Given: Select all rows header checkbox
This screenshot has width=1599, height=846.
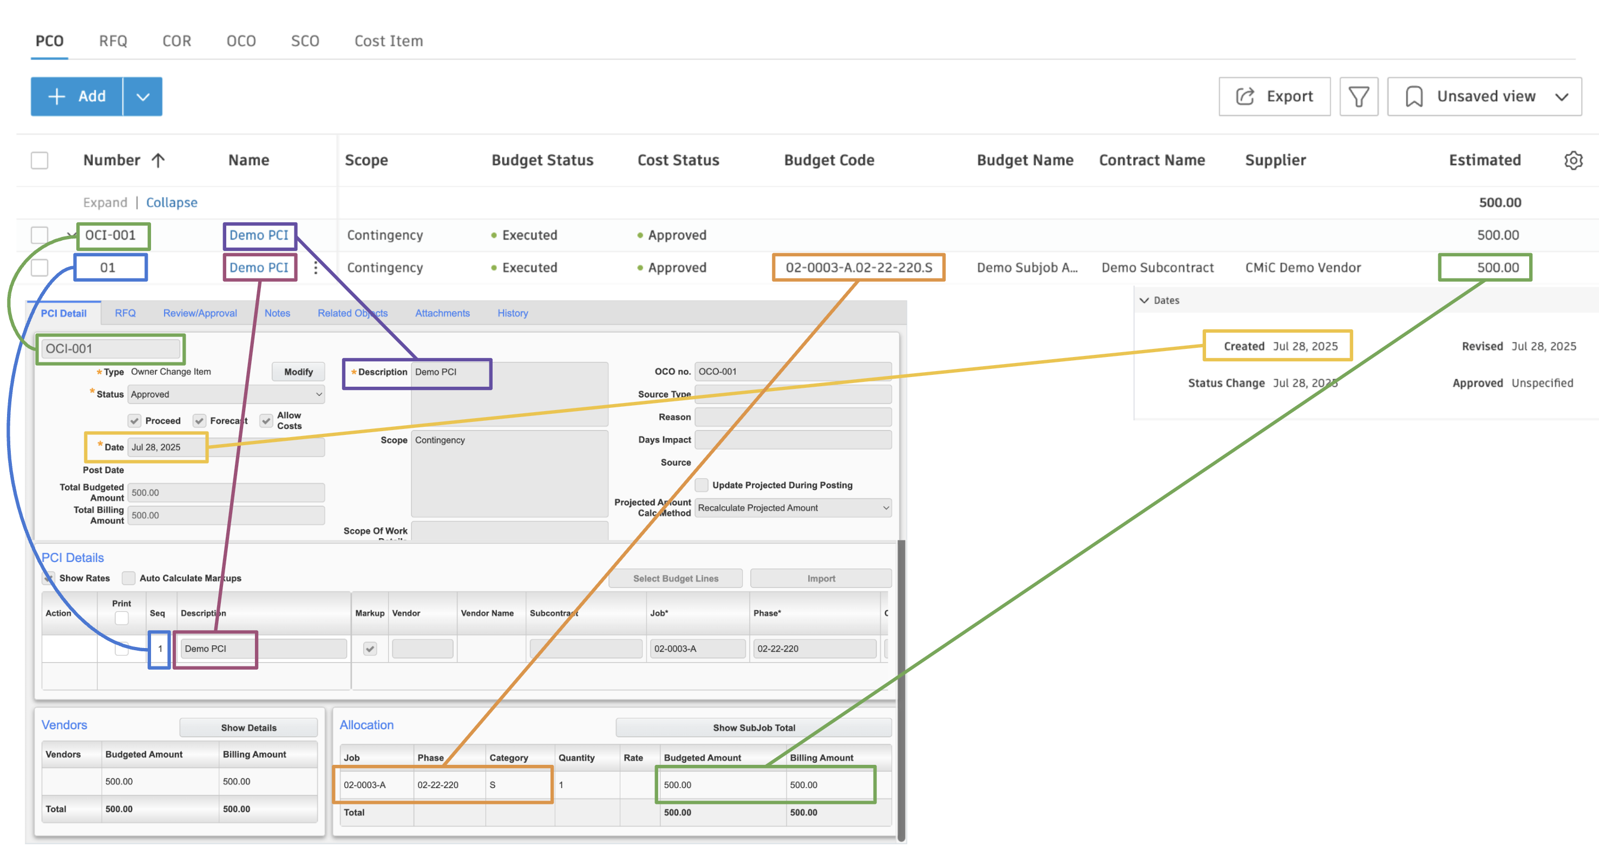Looking at the screenshot, I should click(x=39, y=160).
